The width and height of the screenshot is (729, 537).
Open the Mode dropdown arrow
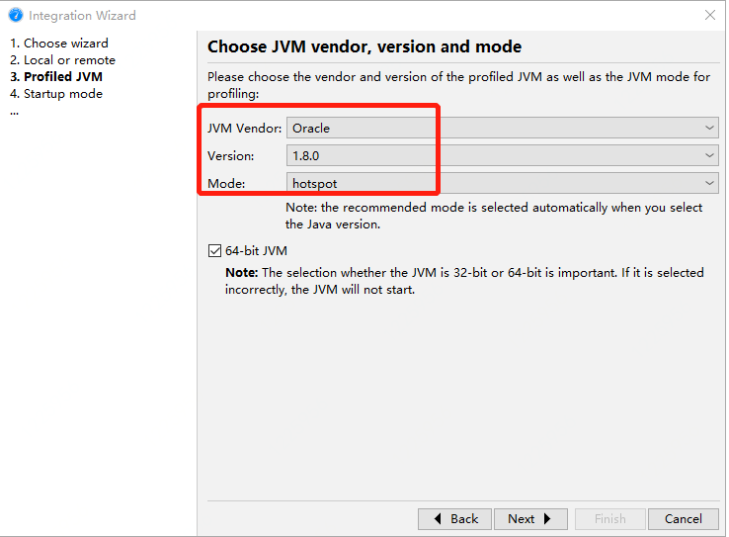pos(710,183)
